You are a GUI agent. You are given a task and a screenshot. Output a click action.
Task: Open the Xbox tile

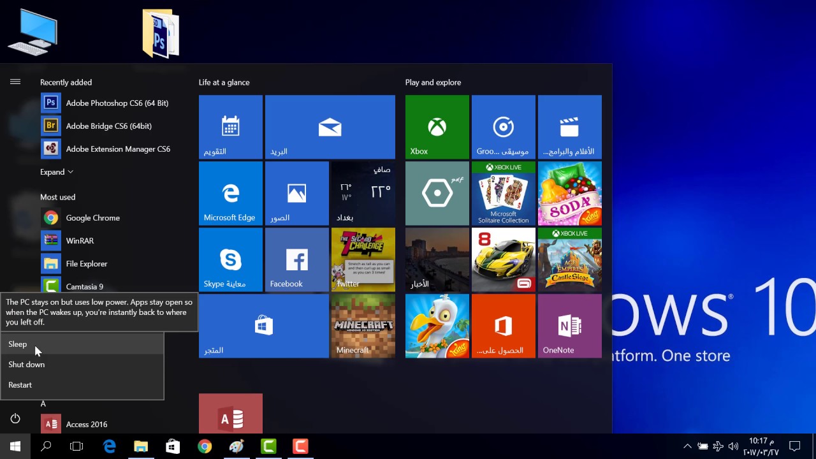tap(437, 127)
